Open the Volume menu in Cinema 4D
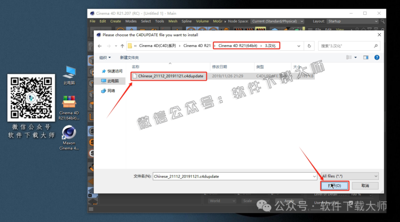The width and height of the screenshot is (400, 222). [202, 21]
